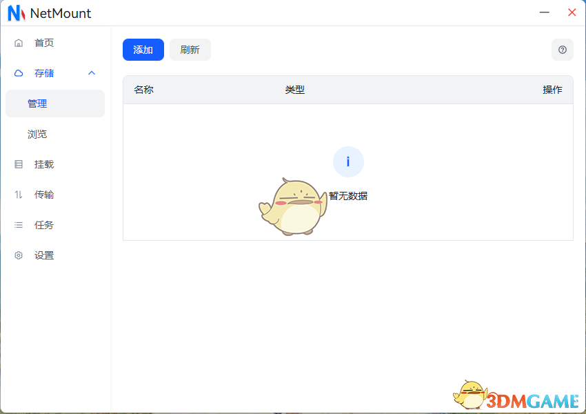Open the 挂载 mount section icon
This screenshot has width=586, height=414.
click(x=18, y=164)
